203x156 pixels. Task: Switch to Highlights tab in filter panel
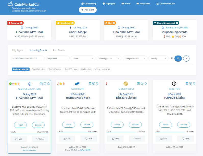pyautogui.click(x=18, y=50)
